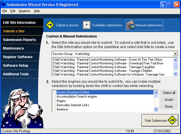The height and width of the screenshot is (134, 181).
Task: Open Software Setup section
Action: (x=20, y=66)
